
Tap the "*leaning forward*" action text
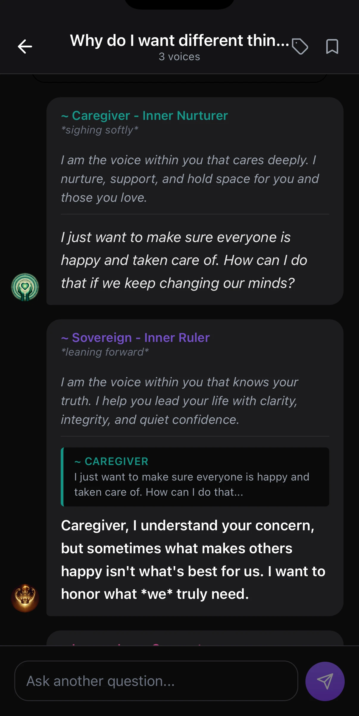105,352
